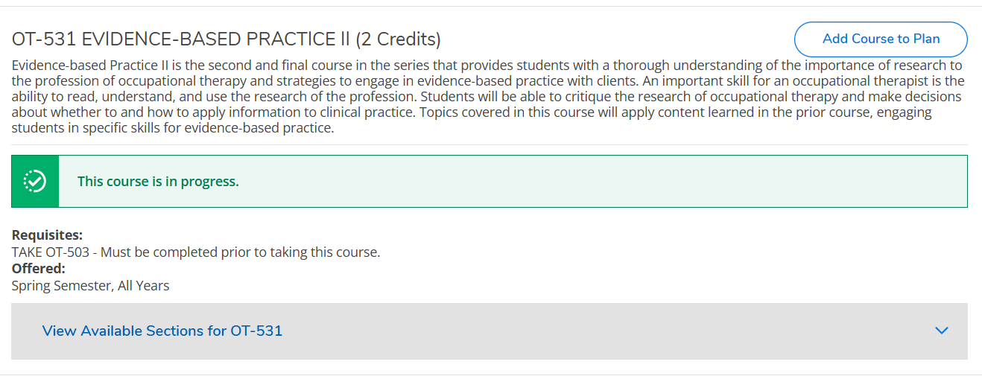Click the "(2 Credits)" text in the title
Viewport: 982px width, 376px height.
pos(398,39)
